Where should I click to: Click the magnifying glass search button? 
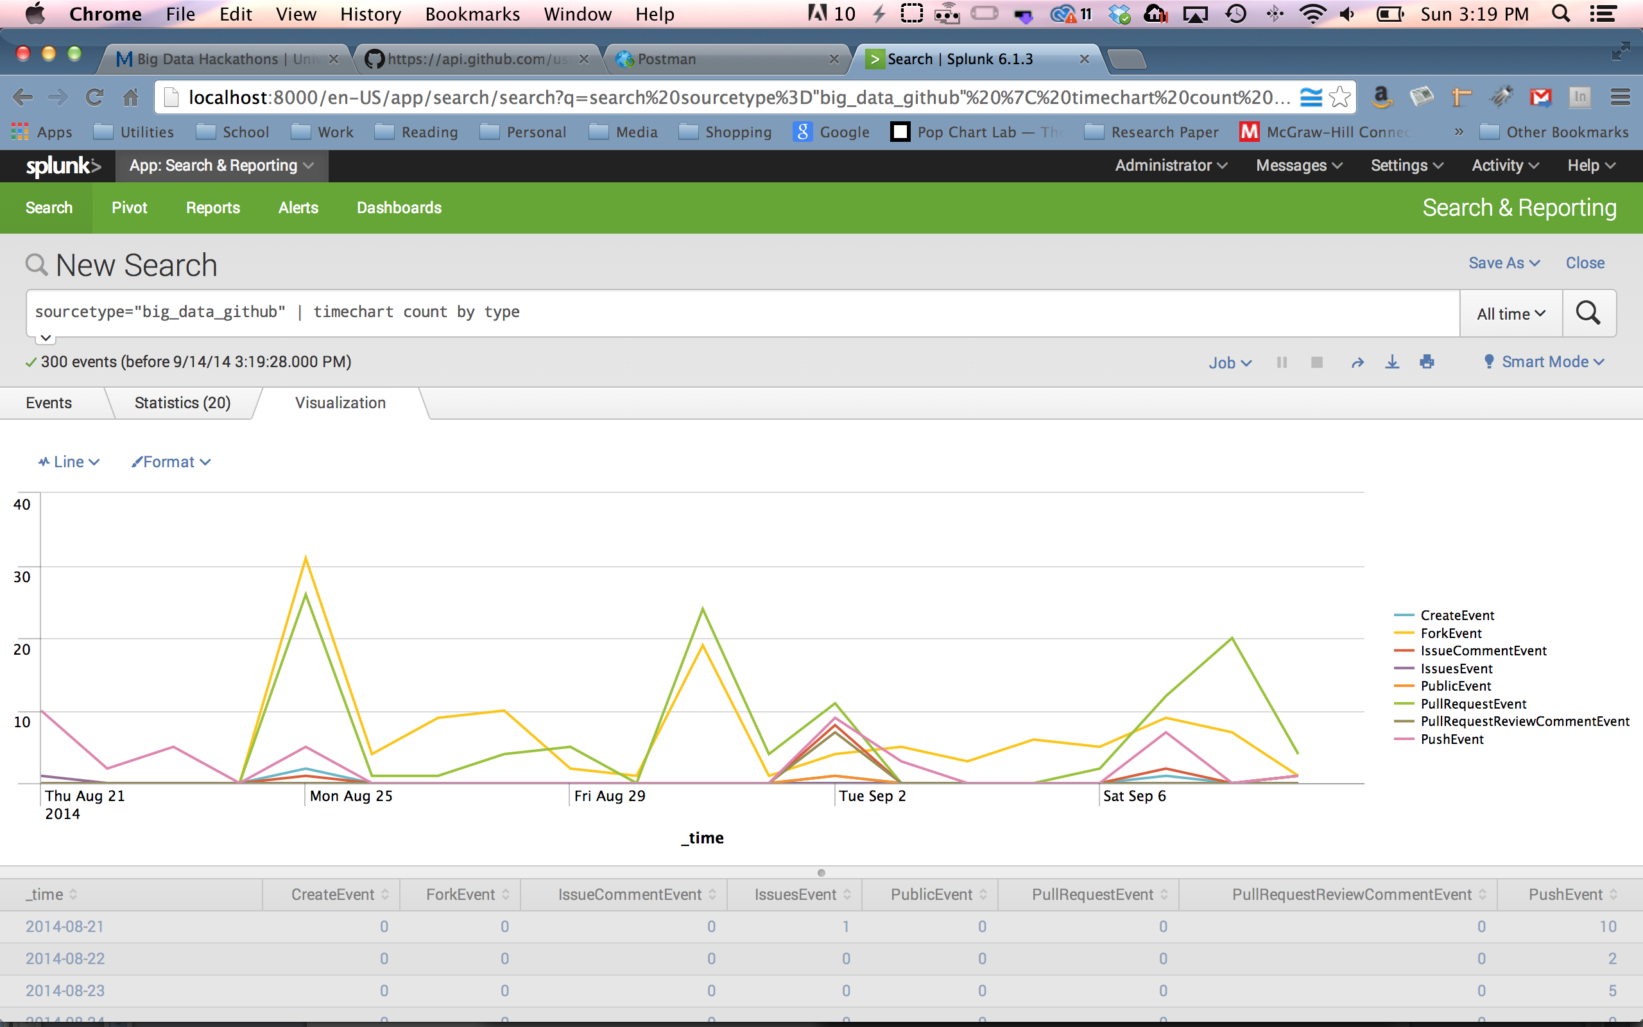point(1588,313)
